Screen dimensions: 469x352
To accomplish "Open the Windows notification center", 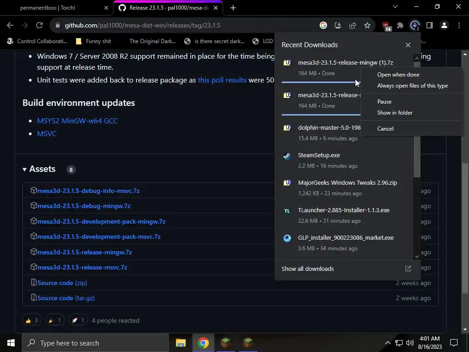I will click(454, 343).
